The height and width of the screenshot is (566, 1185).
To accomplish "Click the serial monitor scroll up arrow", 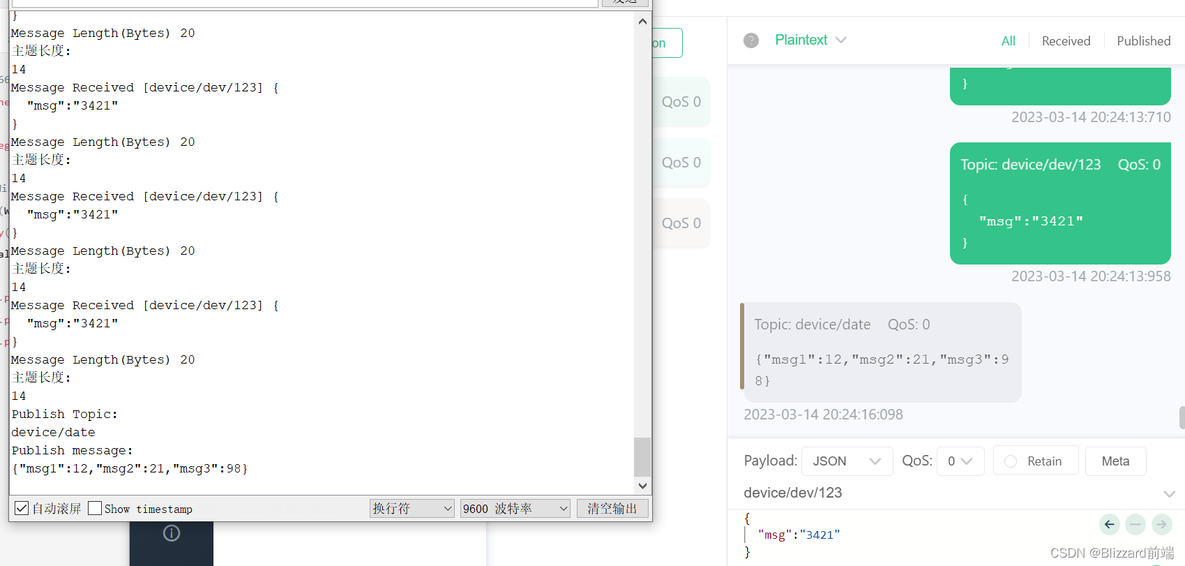I will (642, 22).
